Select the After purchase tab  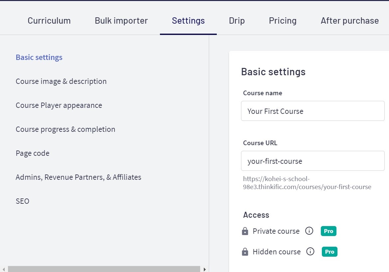click(349, 21)
